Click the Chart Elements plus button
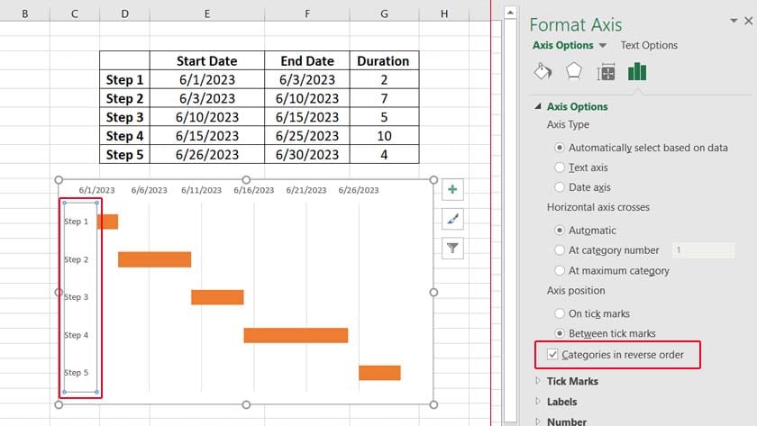The image size is (757, 426). (x=452, y=190)
